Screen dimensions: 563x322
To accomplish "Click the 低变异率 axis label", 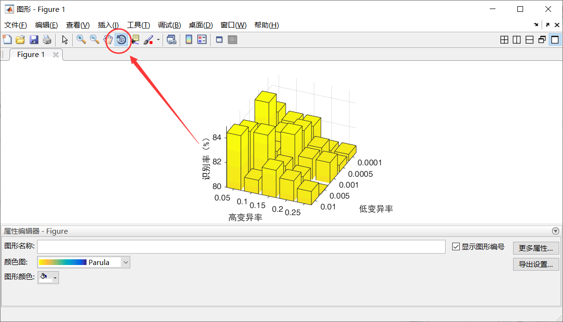I will point(376,208).
